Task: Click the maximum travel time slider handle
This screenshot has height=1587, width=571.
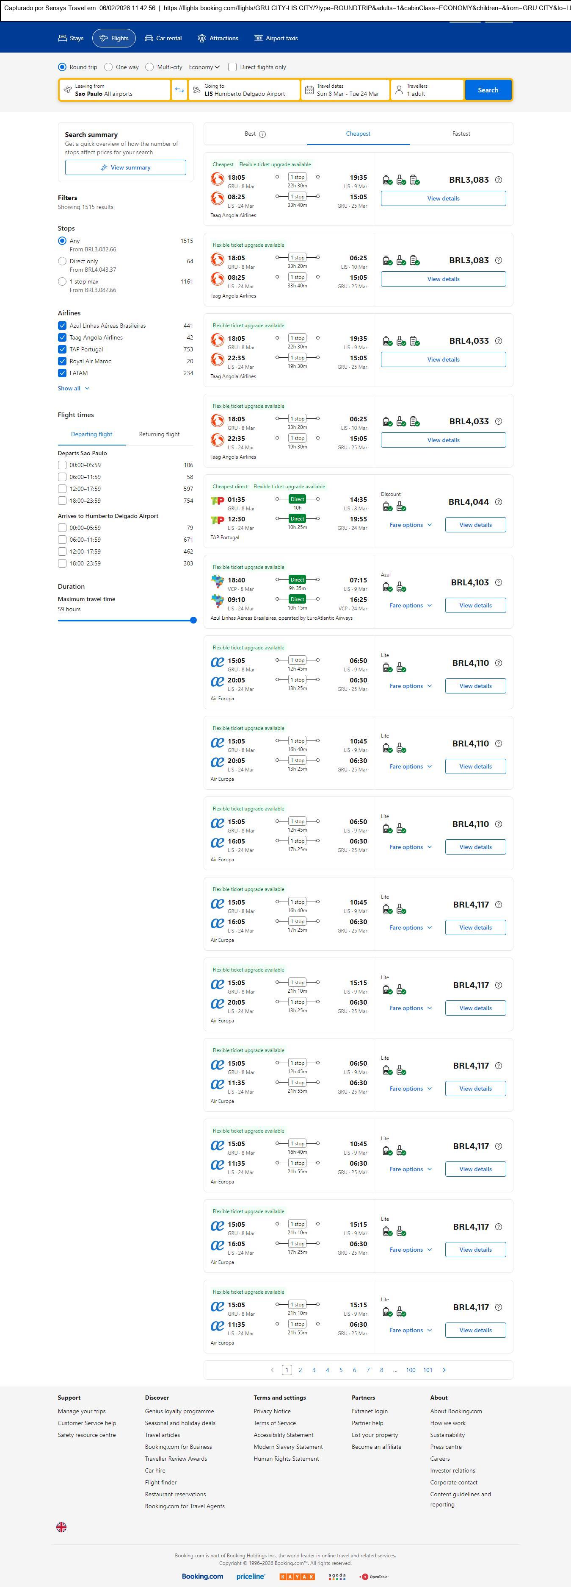Action: click(193, 621)
